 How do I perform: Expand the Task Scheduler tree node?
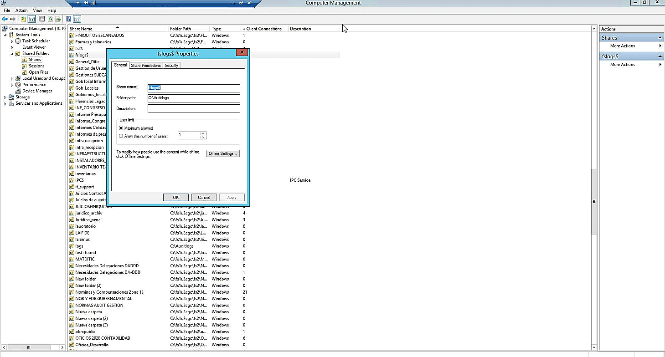click(x=12, y=41)
